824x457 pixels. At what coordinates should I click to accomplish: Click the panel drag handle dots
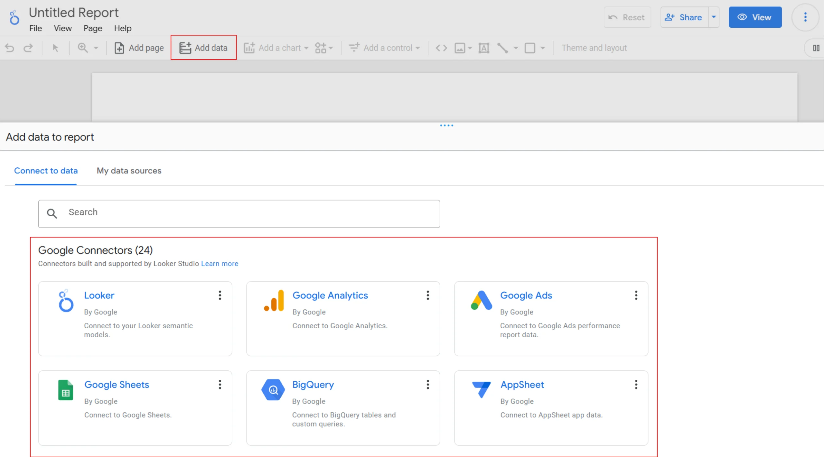coord(446,126)
